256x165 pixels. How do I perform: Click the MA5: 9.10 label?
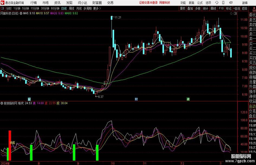coord(29,13)
